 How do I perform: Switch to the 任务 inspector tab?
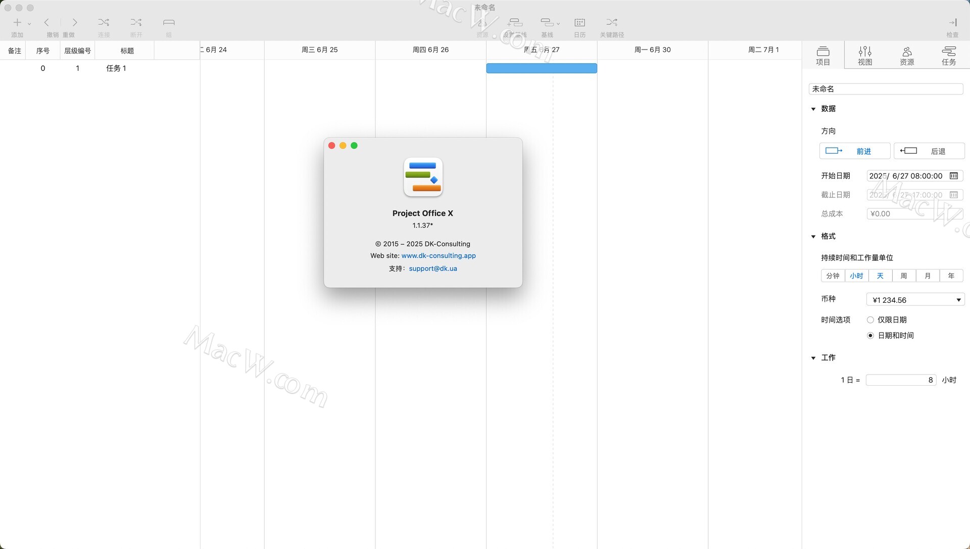pyautogui.click(x=948, y=55)
